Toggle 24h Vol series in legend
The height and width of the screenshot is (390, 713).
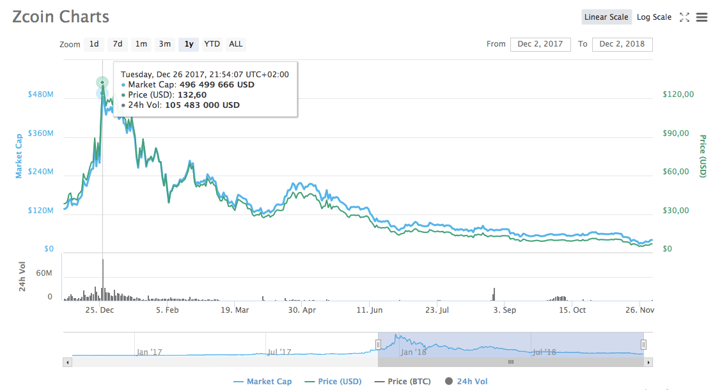[x=466, y=381]
